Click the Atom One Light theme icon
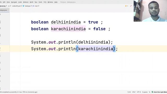The width and height of the screenshot is (167, 94). 152,92
